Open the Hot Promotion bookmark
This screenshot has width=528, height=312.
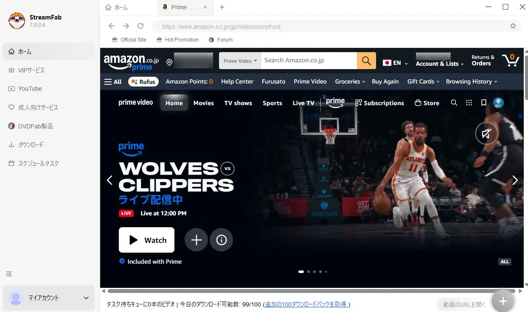[x=177, y=40]
